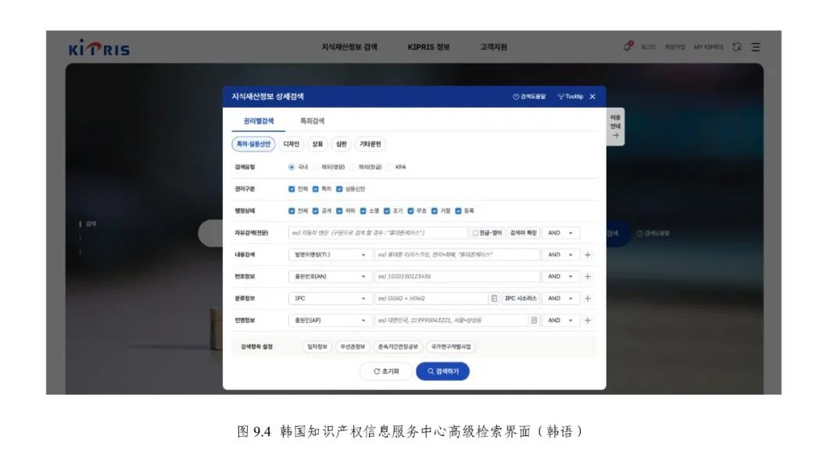
Task: Select the 국내 radio button
Action: (292, 167)
